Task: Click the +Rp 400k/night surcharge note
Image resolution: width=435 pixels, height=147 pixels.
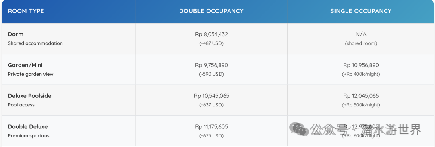Action: 361,75
